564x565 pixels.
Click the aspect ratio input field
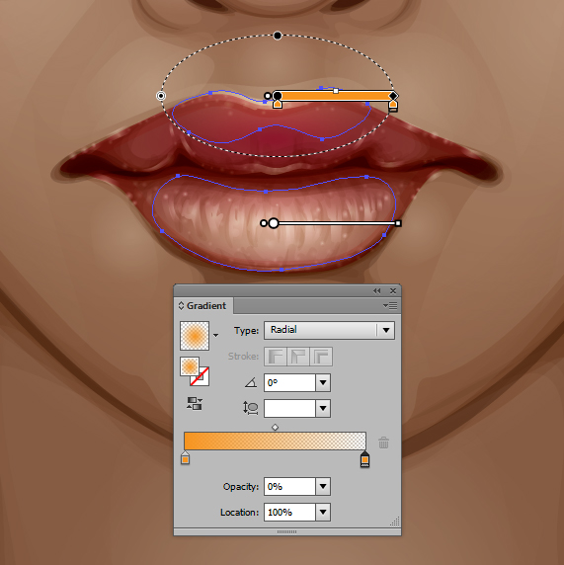point(289,408)
